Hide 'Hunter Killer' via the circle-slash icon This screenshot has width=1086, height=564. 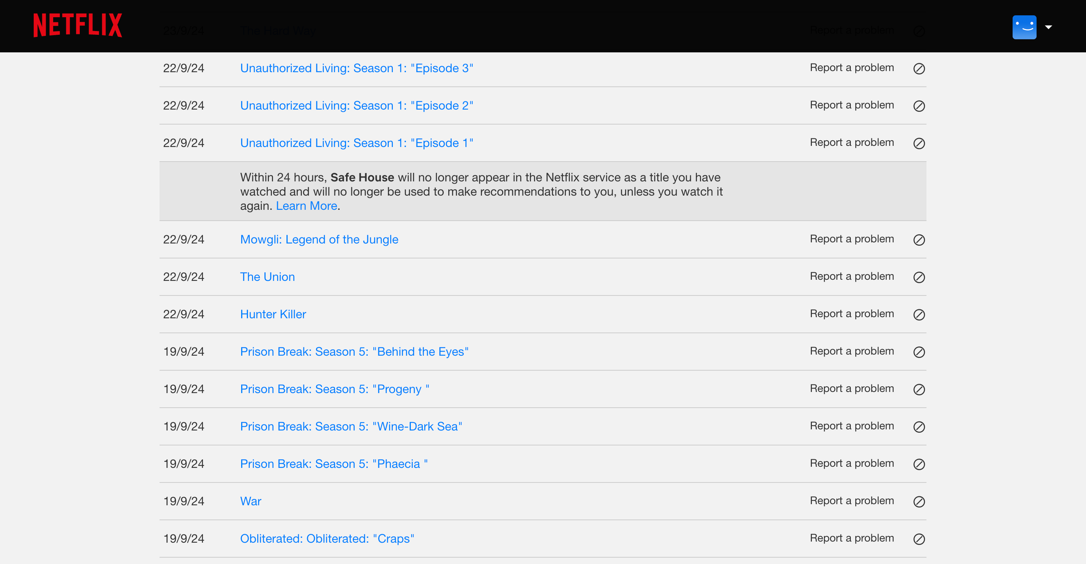pyautogui.click(x=919, y=315)
